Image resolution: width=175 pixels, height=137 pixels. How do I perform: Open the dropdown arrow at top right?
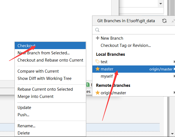point(160,4)
